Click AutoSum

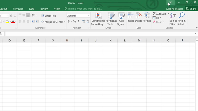click(160, 14)
